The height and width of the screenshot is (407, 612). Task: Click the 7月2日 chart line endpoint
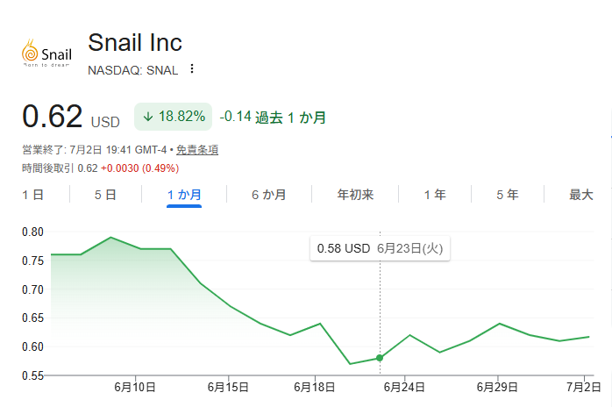coord(588,337)
